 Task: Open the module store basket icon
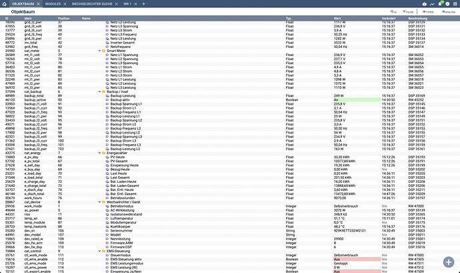(424, 4)
